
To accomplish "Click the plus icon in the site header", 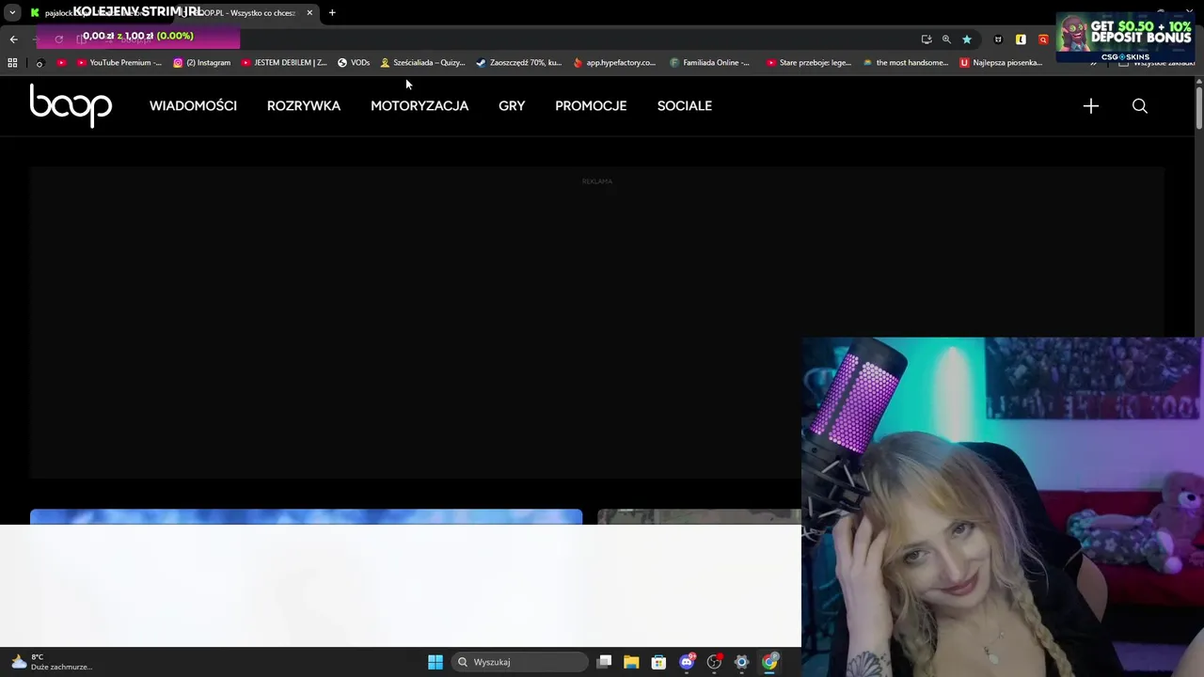I will pos(1091,106).
